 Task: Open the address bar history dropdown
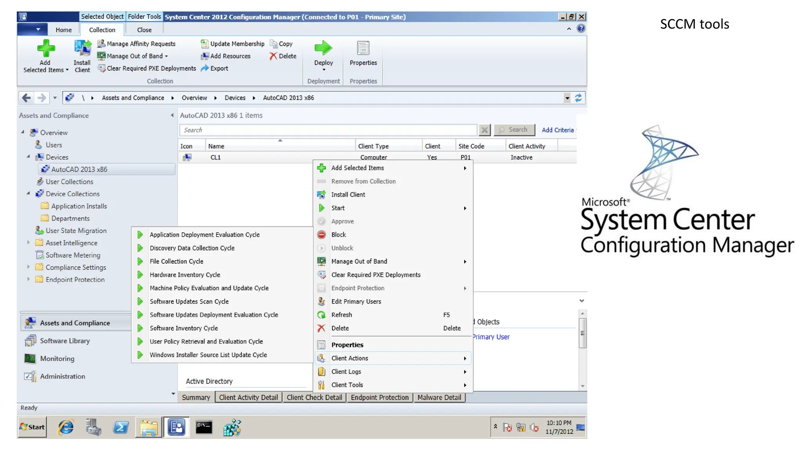(567, 98)
